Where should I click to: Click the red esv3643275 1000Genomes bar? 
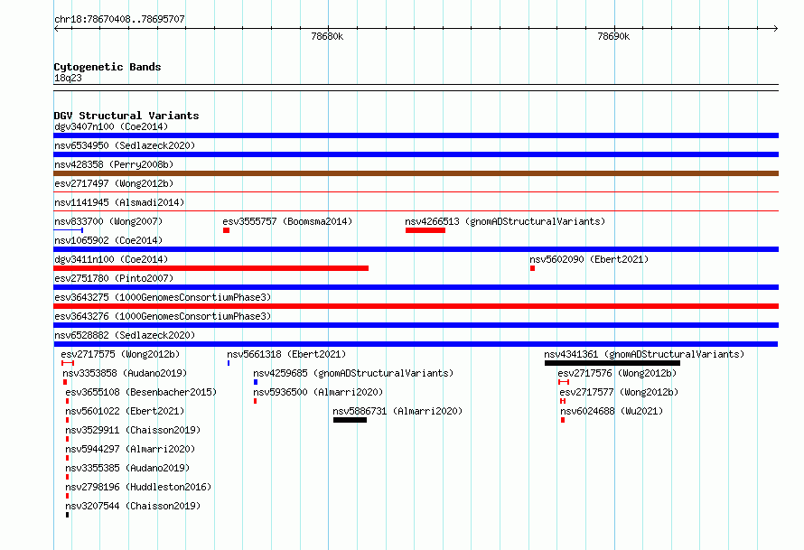pyautogui.click(x=416, y=306)
